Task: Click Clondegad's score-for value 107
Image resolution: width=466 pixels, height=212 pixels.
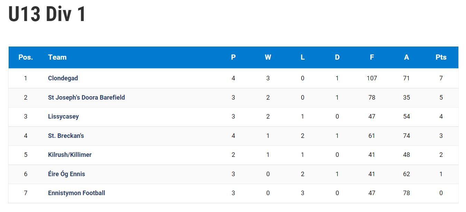Action: pyautogui.click(x=372, y=78)
